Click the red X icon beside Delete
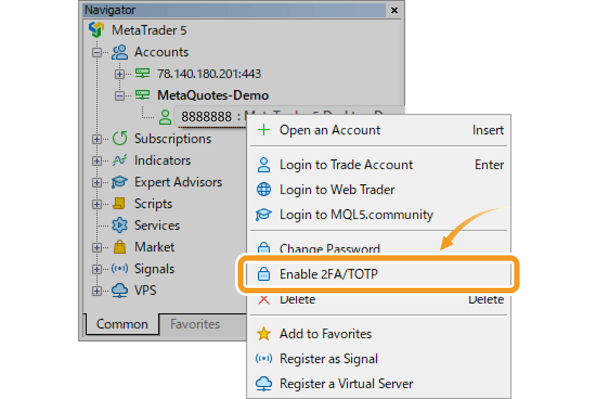 click(264, 299)
